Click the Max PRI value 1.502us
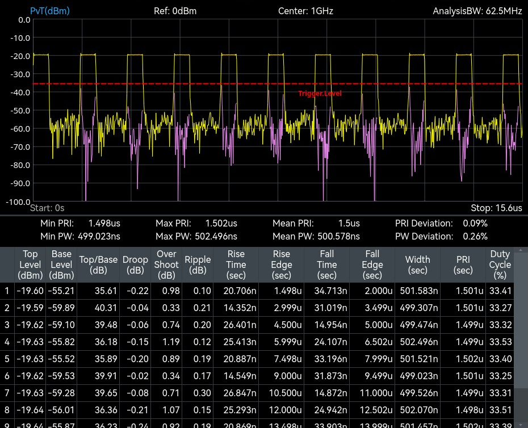 221,223
